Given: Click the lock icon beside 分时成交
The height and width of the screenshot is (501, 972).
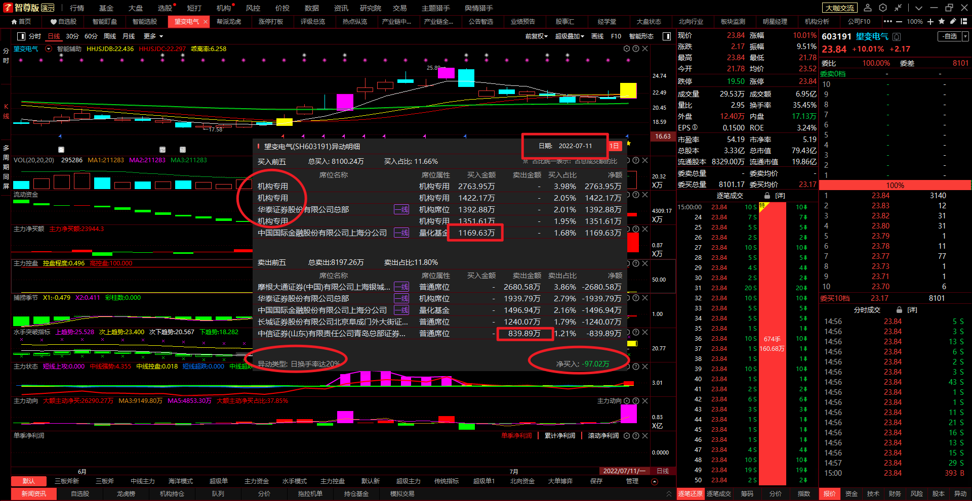Looking at the screenshot, I should coord(899,310).
